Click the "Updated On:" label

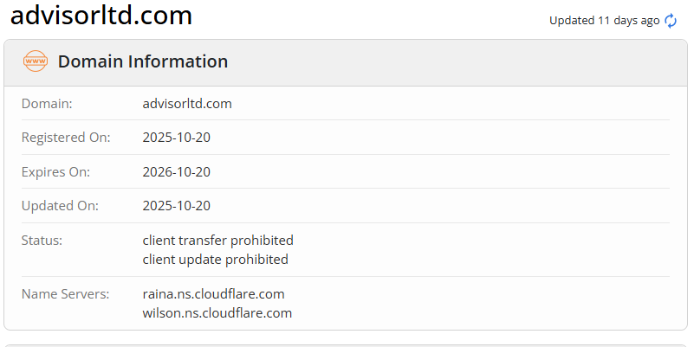pos(60,206)
